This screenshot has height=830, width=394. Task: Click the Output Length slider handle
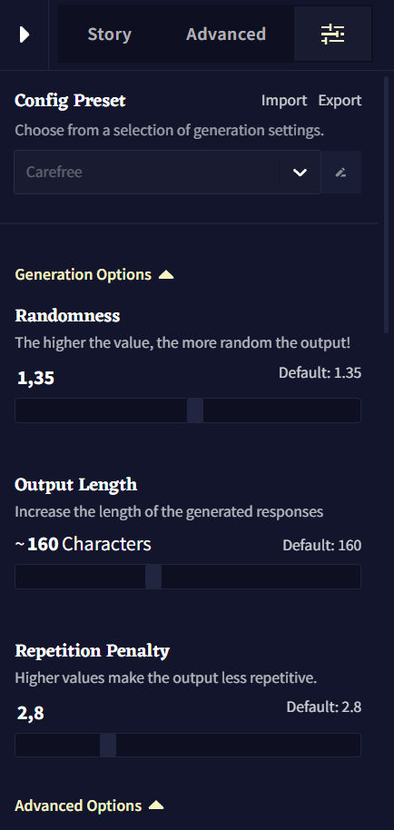tap(153, 577)
